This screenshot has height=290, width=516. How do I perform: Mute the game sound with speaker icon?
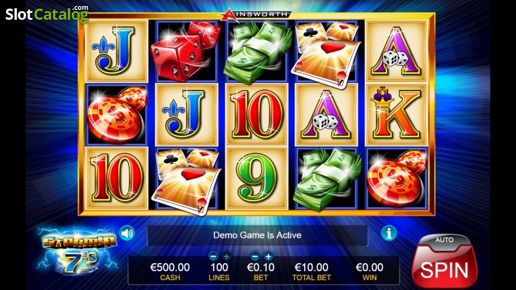pos(127,233)
